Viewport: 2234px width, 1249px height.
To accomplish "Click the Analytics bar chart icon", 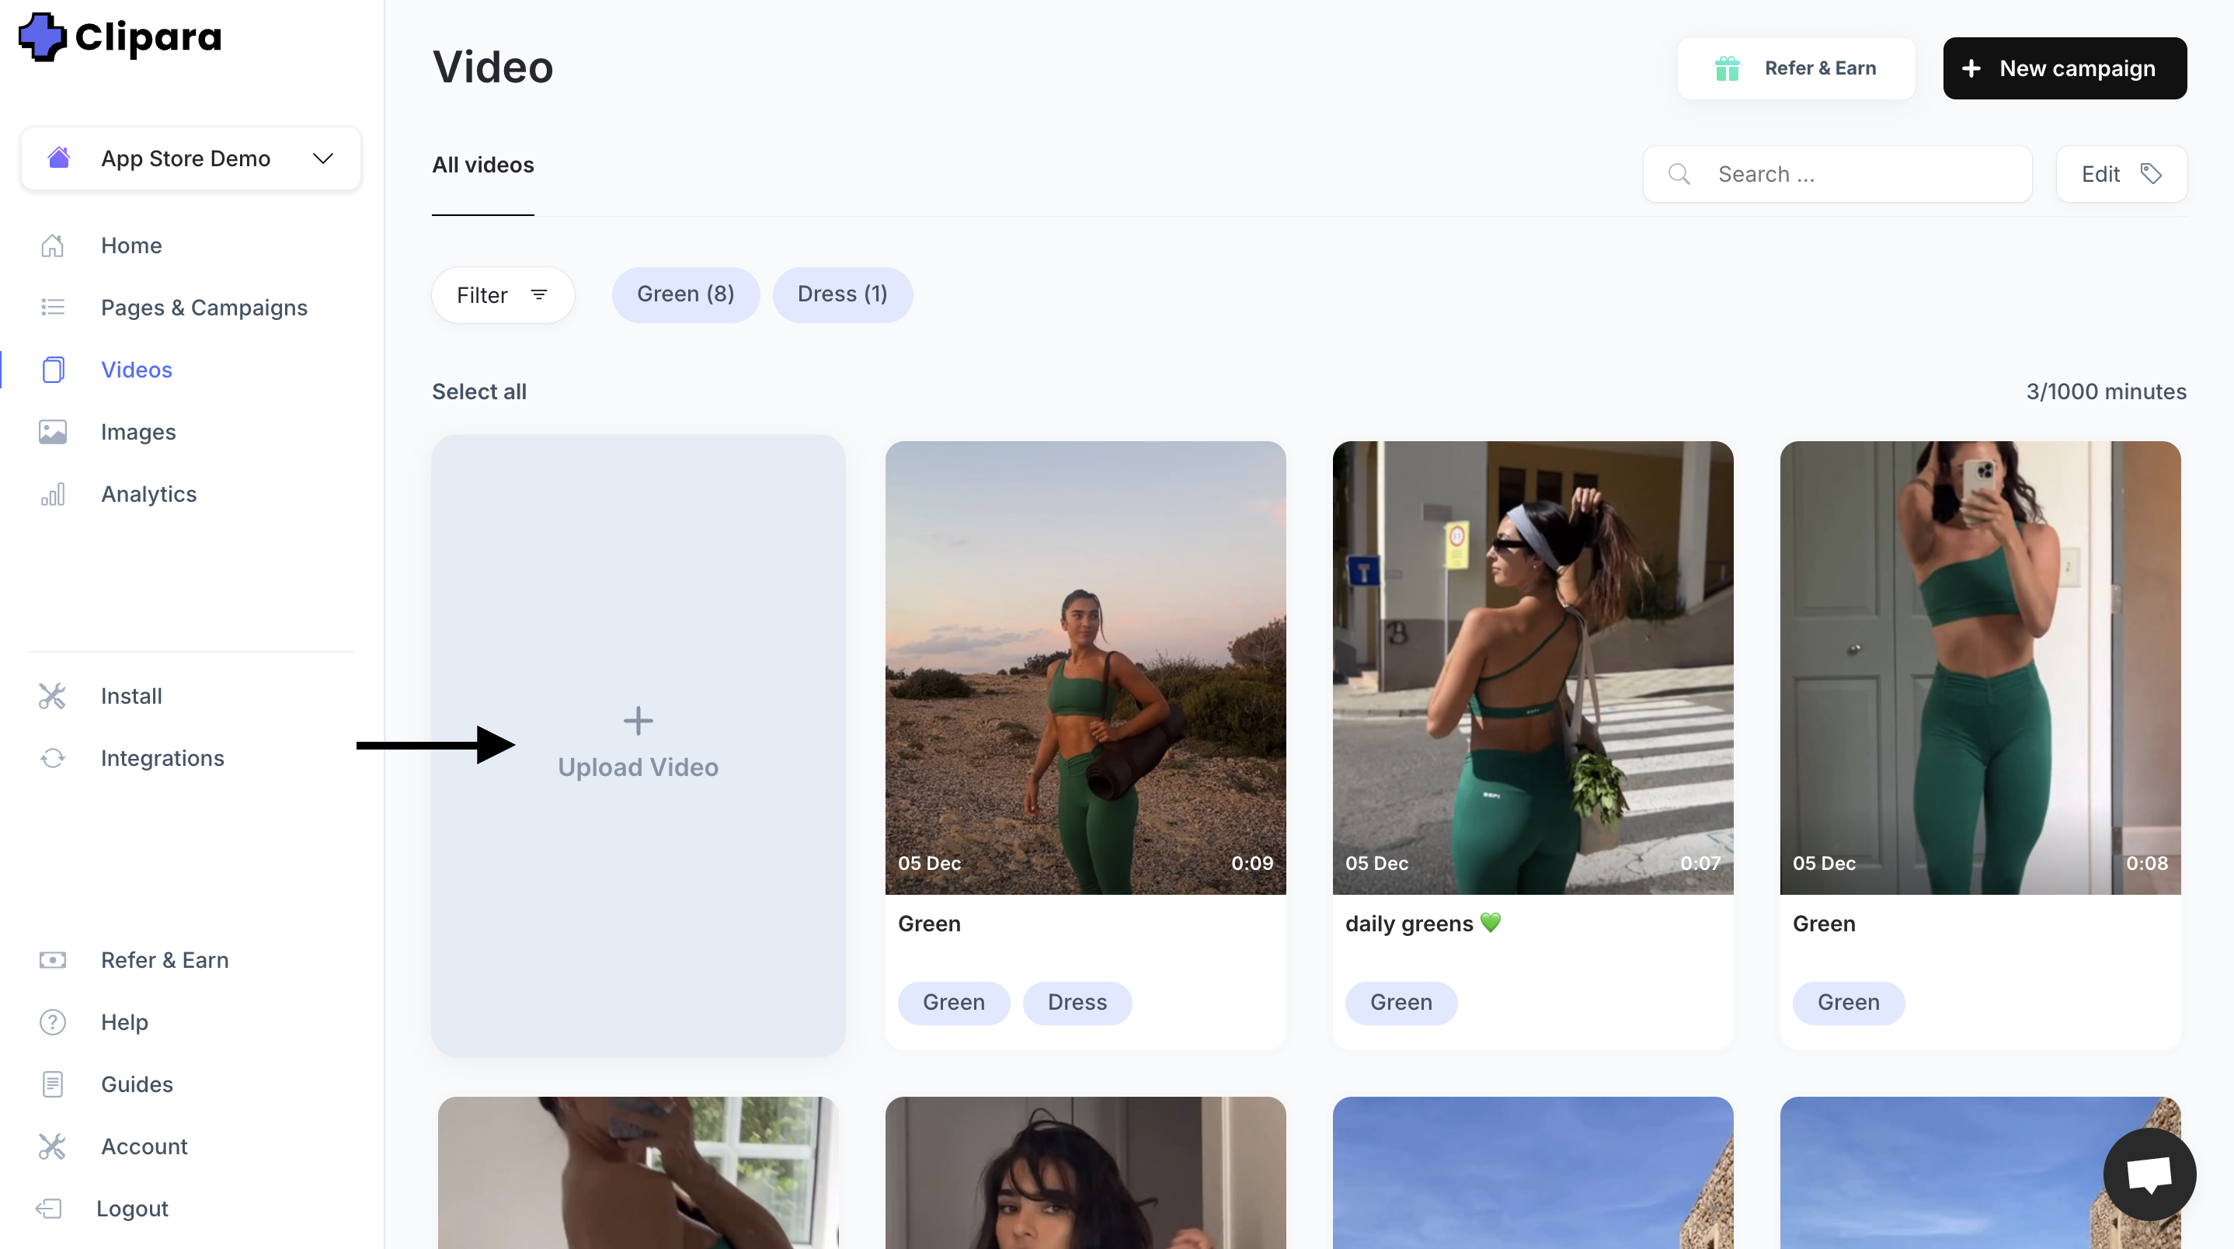I will 53,494.
